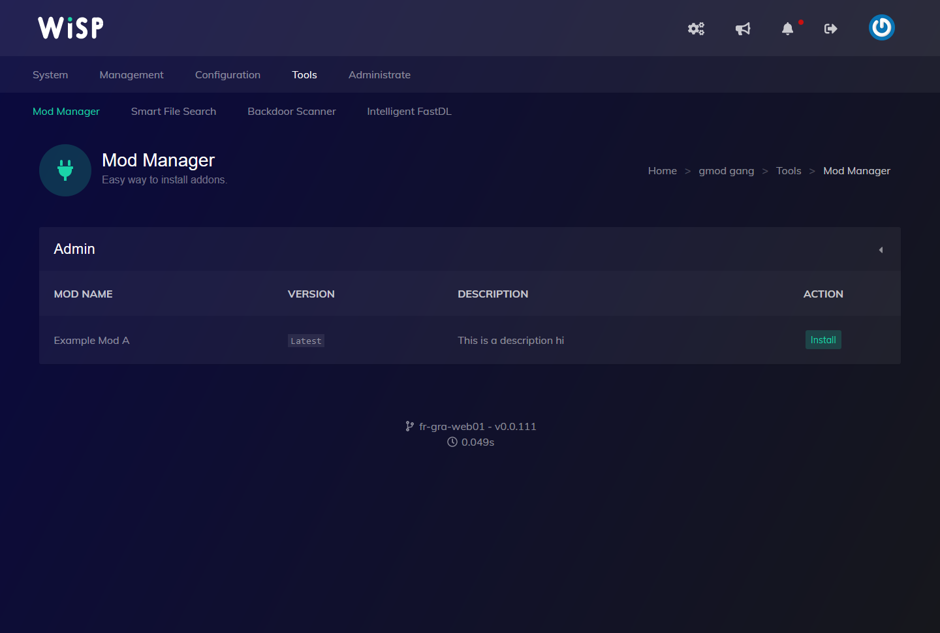Click 'fr-gra-web01 - v0.0.111' footer text
The image size is (940, 633).
click(478, 426)
